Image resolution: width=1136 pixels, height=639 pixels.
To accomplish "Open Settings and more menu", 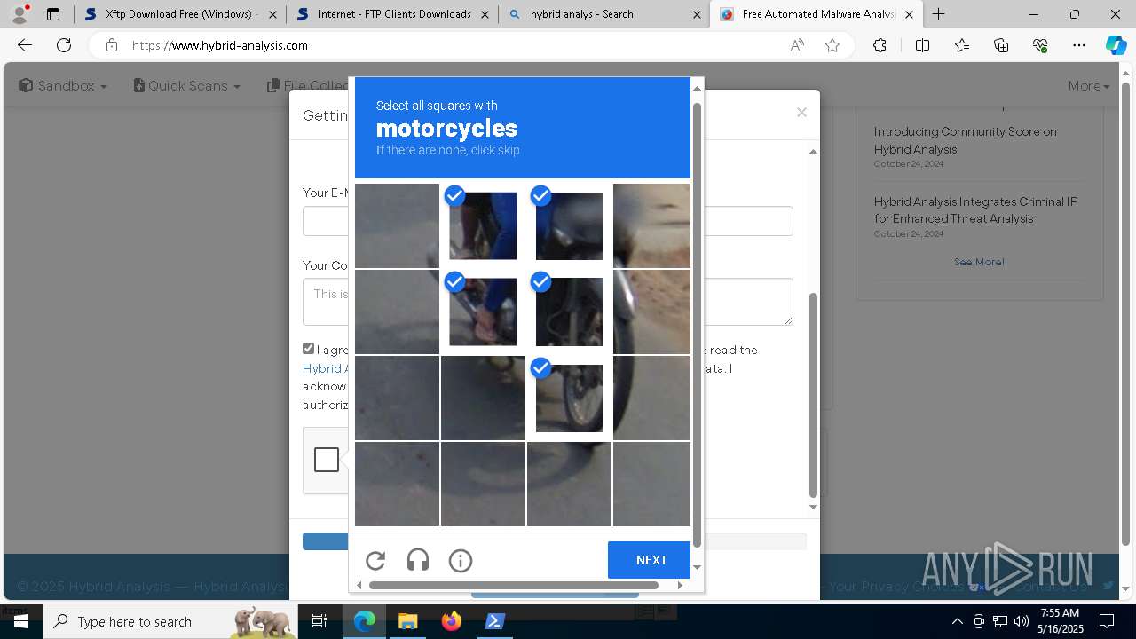I will pos(1079,45).
